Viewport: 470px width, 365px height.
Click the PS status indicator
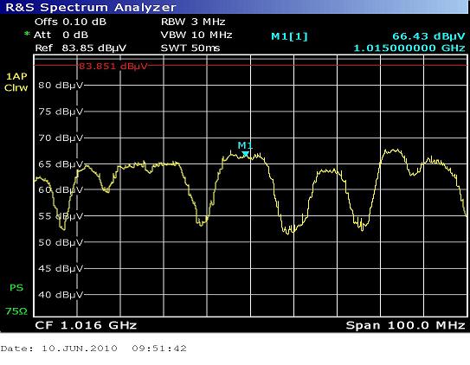(x=16, y=288)
